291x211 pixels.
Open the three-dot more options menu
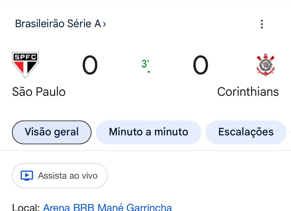(262, 24)
